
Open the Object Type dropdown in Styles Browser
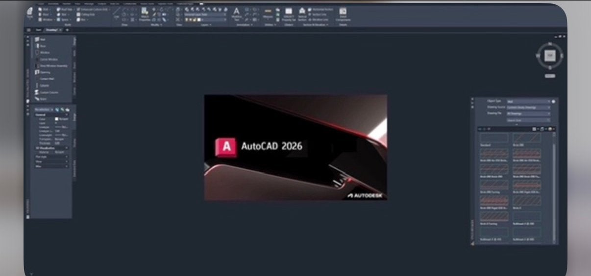[x=528, y=101]
